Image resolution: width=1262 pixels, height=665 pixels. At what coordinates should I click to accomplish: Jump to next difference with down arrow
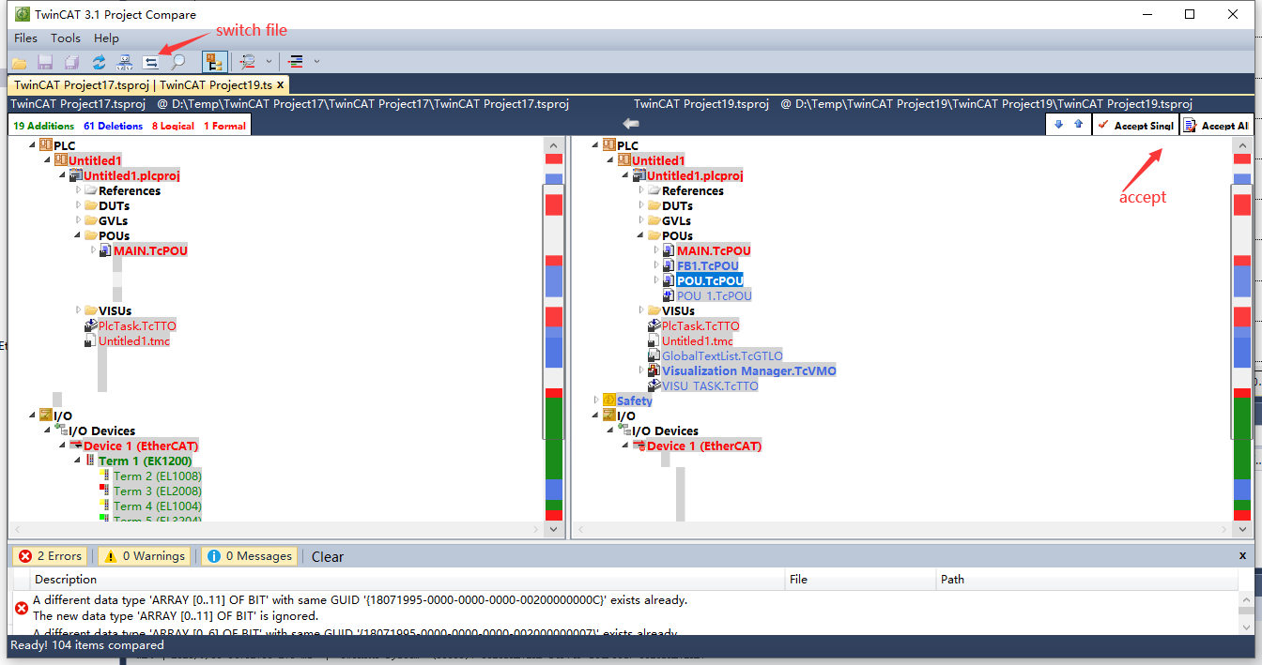click(1059, 125)
